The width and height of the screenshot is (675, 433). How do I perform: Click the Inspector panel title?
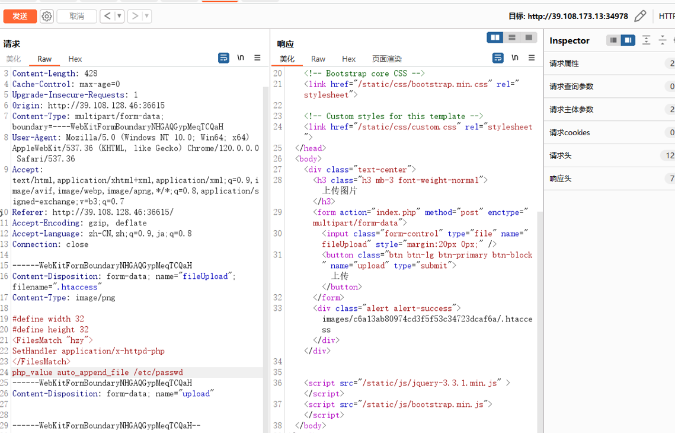click(x=569, y=41)
